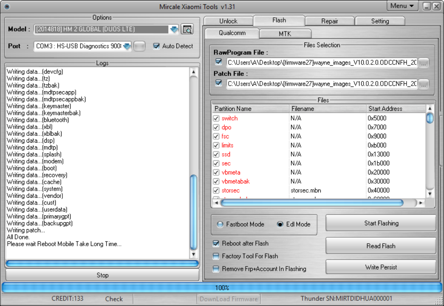Click Read Flash button
444x306 pixels.
tap(381, 246)
